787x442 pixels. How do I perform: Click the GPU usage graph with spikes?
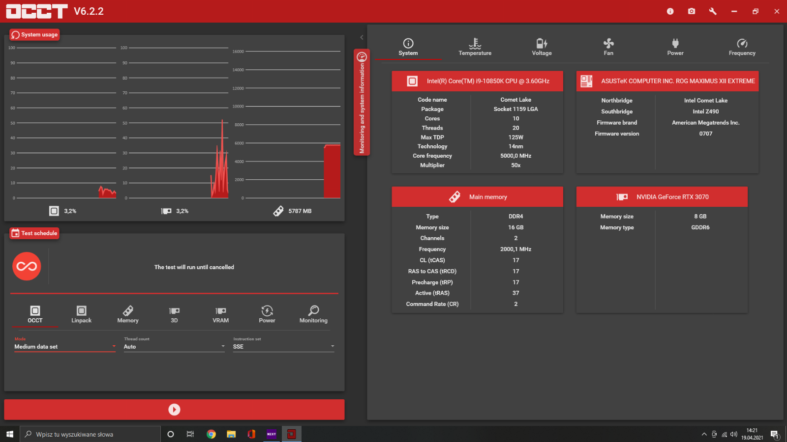(175, 123)
